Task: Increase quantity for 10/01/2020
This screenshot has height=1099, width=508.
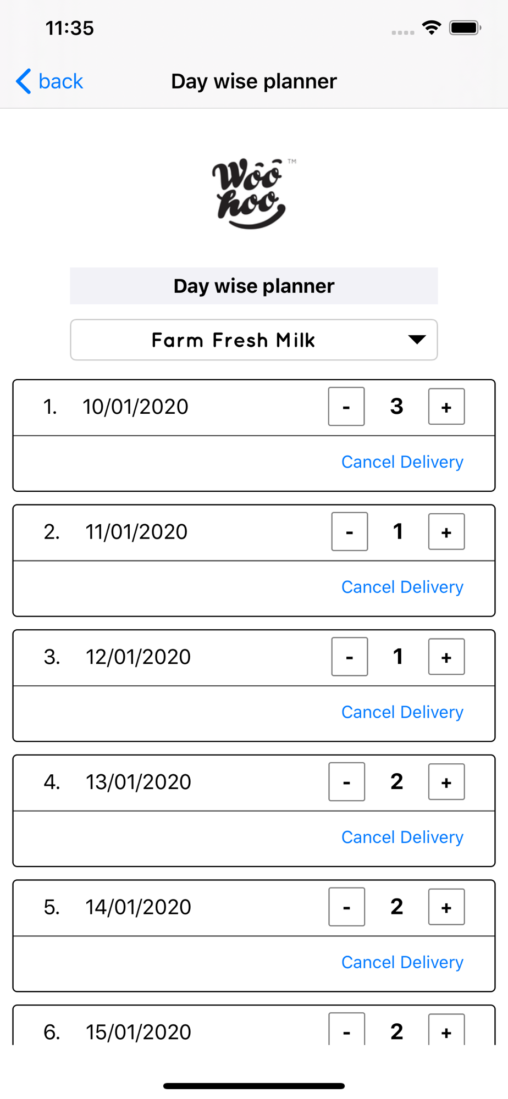Action: click(x=446, y=407)
